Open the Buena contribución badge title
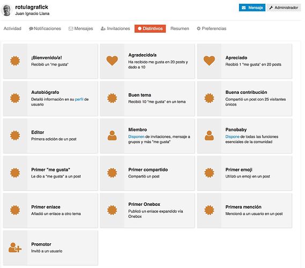 pos(246,92)
